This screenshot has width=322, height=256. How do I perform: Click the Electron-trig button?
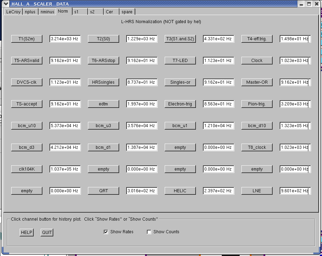tap(180, 104)
